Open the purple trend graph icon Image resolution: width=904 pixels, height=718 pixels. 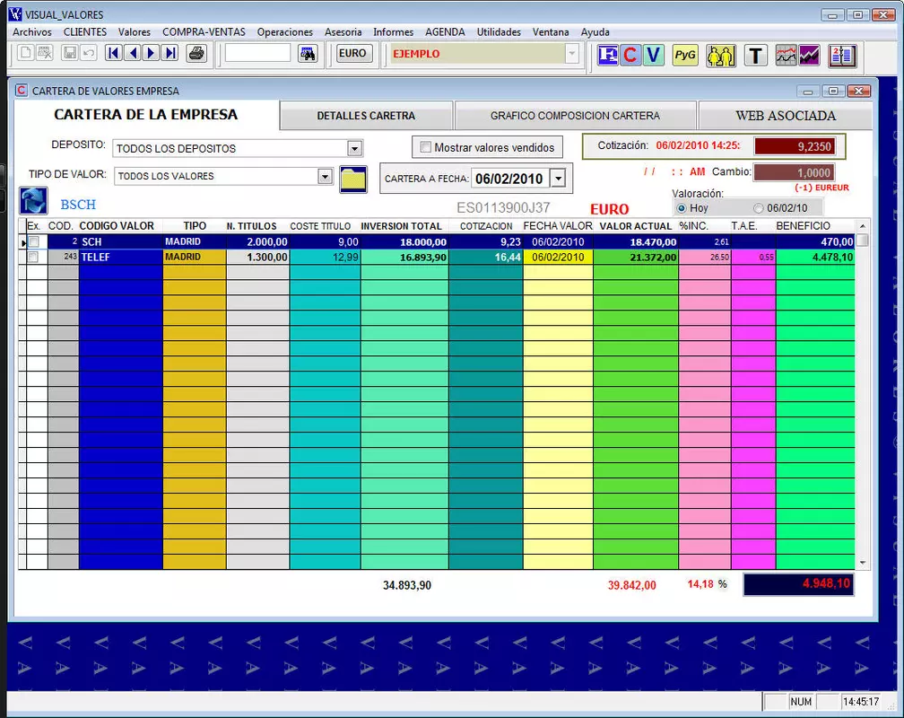(810, 56)
